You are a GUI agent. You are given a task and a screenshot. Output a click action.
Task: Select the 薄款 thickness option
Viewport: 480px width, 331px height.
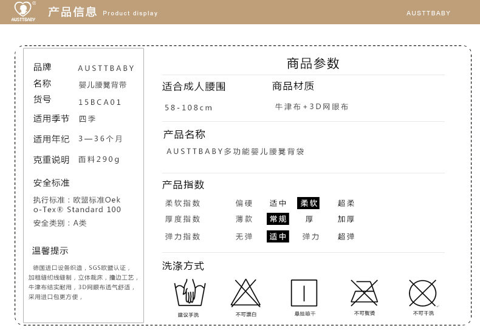pos(244,219)
